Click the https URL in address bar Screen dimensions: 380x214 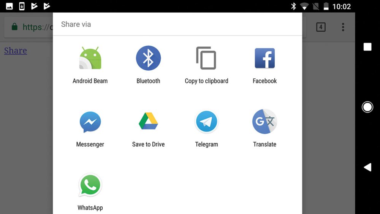[38, 27]
